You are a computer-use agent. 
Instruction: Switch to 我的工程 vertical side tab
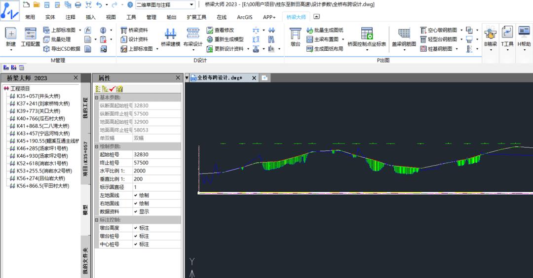click(x=85, y=107)
